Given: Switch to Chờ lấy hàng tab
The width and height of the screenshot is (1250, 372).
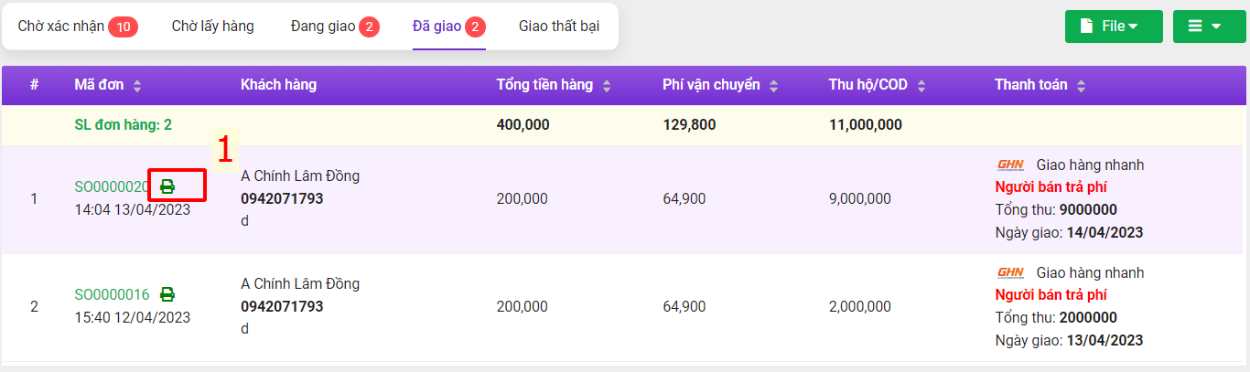Looking at the screenshot, I should [212, 27].
